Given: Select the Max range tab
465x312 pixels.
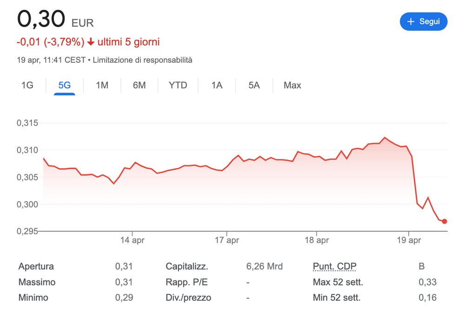Looking at the screenshot, I should point(292,86).
